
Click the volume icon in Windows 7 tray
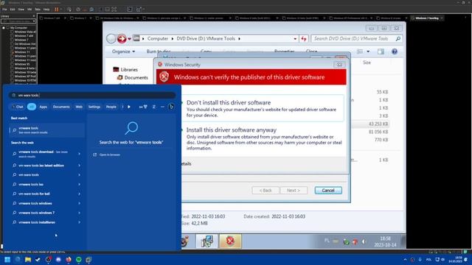click(364, 241)
